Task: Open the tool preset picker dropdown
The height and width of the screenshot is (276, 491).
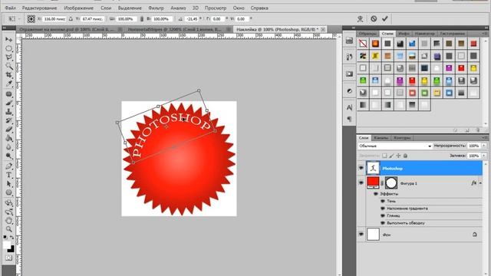Action: [x=19, y=19]
